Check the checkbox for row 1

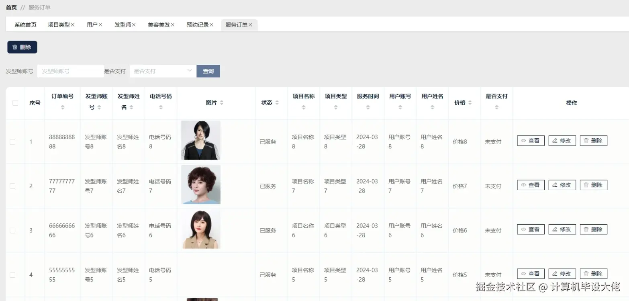[x=12, y=141]
